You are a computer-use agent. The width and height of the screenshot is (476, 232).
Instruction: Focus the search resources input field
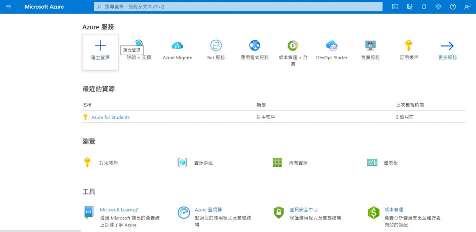tap(238, 6)
